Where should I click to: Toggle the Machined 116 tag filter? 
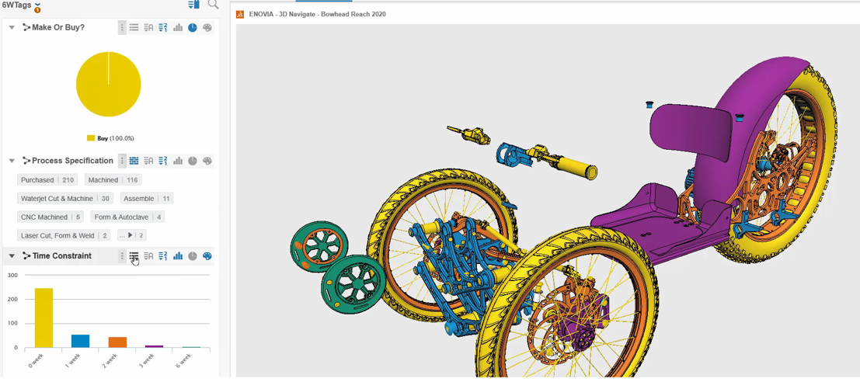click(113, 180)
